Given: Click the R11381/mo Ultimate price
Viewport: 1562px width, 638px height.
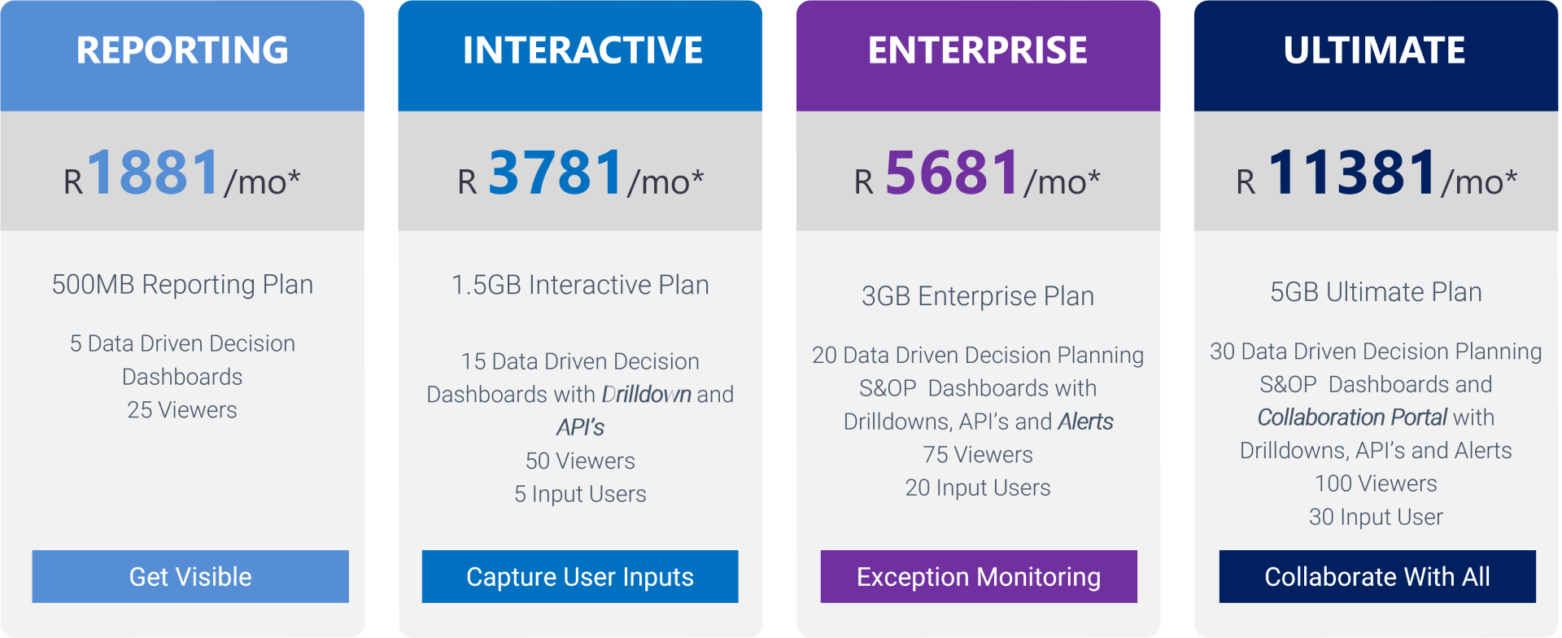Looking at the screenshot, I should (1376, 173).
